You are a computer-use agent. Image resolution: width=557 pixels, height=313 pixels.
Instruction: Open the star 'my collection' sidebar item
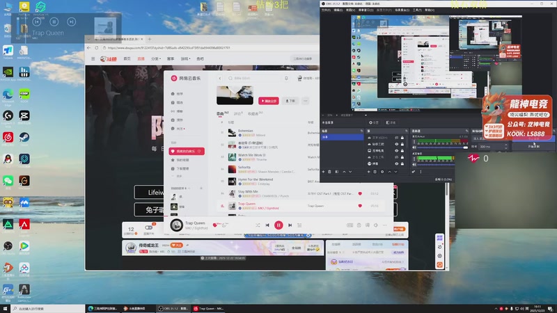pyautogui.click(x=180, y=160)
